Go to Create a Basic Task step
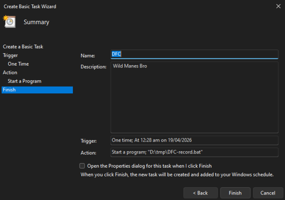 [23, 47]
